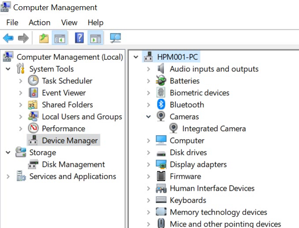Click the speaker icon for Audio inputs
This screenshot has height=228, width=299.
(x=161, y=68)
